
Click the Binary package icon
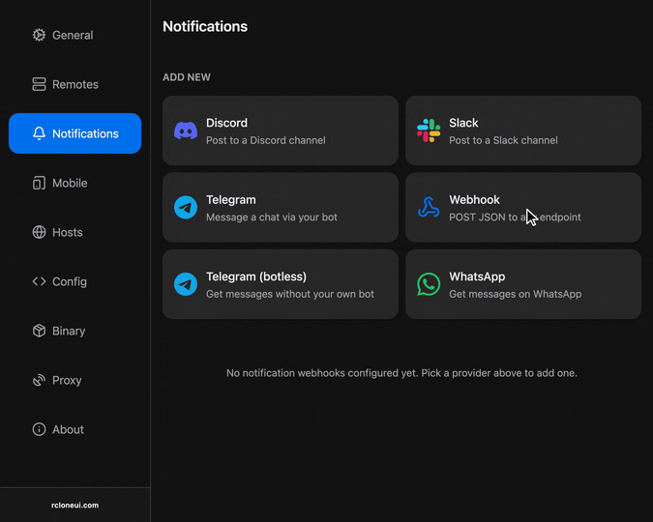(x=39, y=331)
